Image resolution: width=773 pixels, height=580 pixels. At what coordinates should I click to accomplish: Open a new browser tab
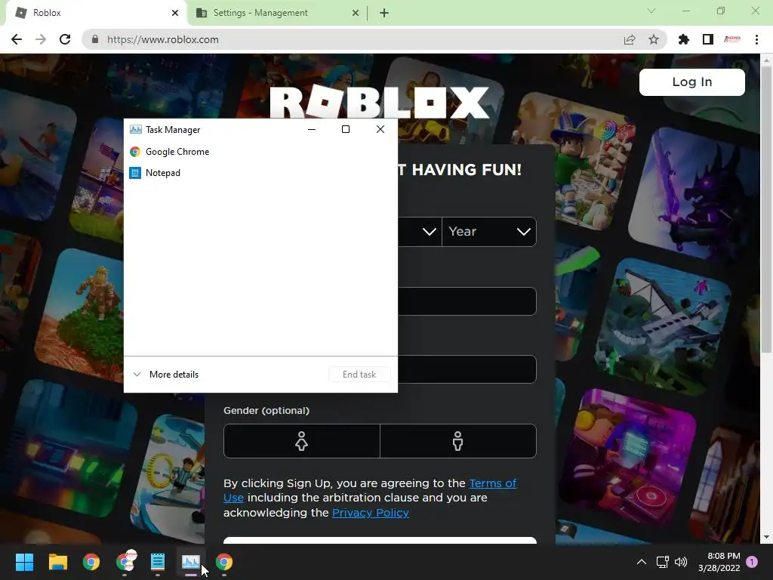pos(384,13)
